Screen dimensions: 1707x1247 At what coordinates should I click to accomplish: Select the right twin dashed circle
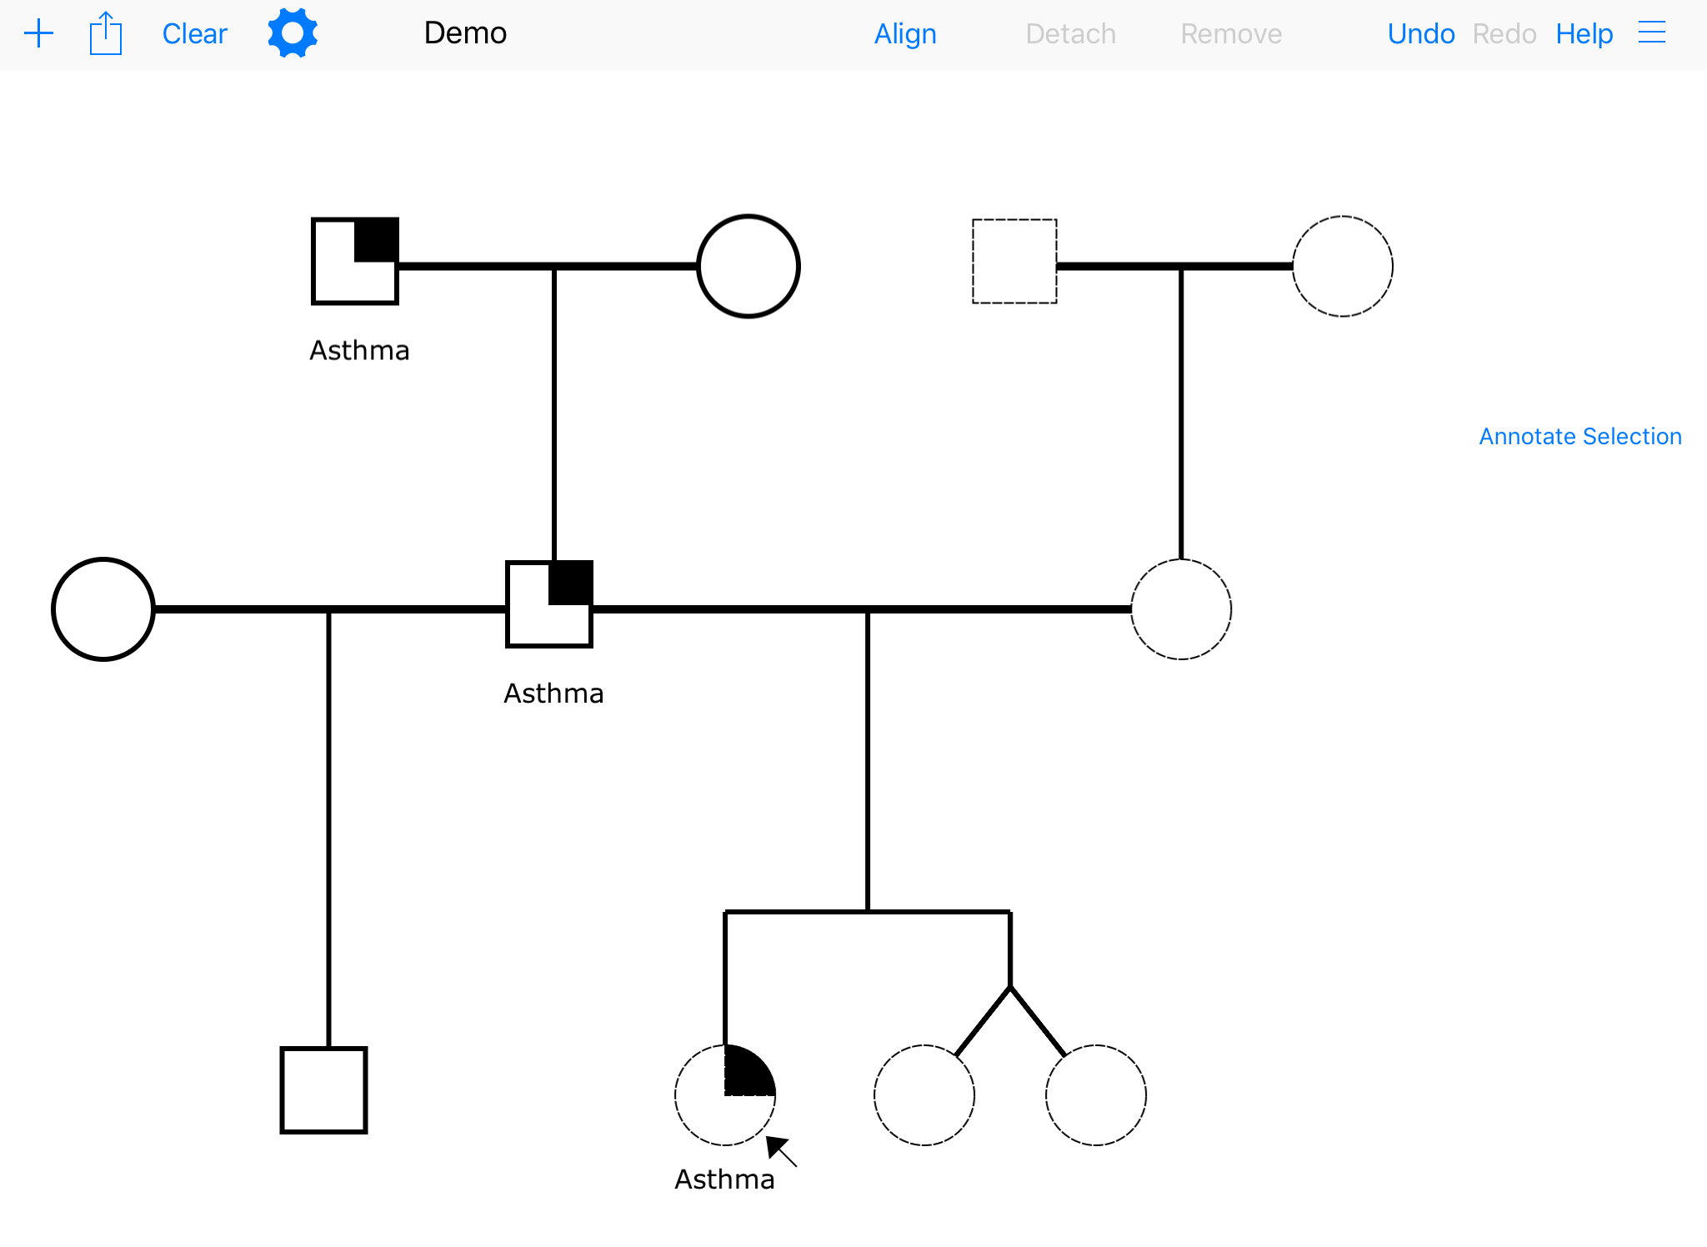1095,1095
